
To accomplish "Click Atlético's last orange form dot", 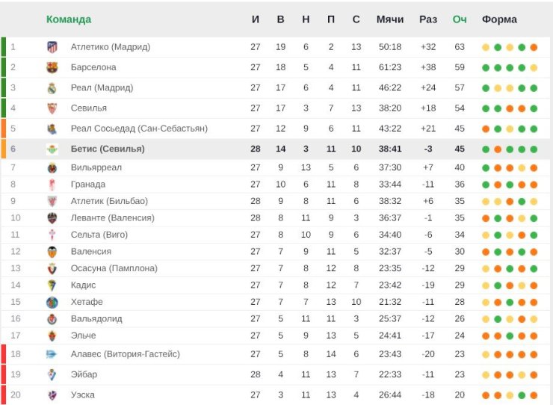I will pyautogui.click(x=534, y=47).
